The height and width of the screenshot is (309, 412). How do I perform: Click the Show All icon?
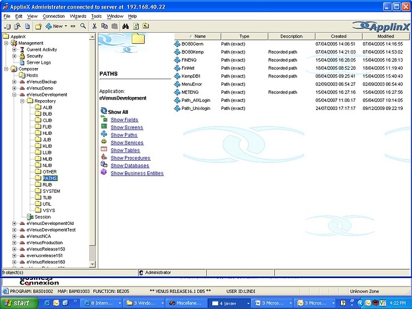click(104, 111)
